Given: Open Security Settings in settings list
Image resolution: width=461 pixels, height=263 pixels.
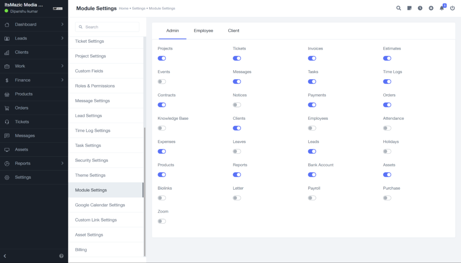Looking at the screenshot, I should 91,160.
